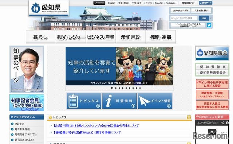The width and height of the screenshot is (233, 144).
Task: Open 施設予約 online system link
Action: (19, 124)
